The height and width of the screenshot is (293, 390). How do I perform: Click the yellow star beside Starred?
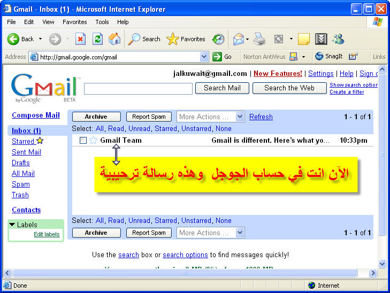(40, 141)
